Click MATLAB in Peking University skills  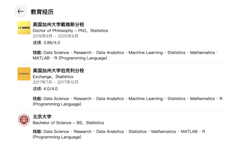point(189,131)
